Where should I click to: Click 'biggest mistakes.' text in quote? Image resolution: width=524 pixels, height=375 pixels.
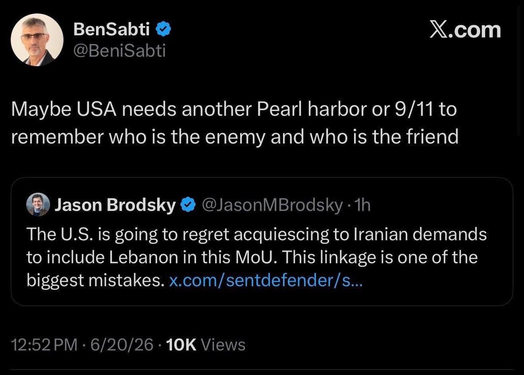coord(95,281)
